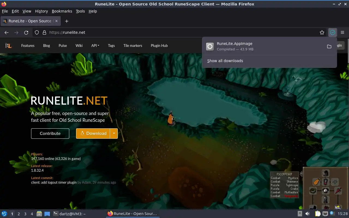
Task: Open the View menu
Action: coord(27,11)
